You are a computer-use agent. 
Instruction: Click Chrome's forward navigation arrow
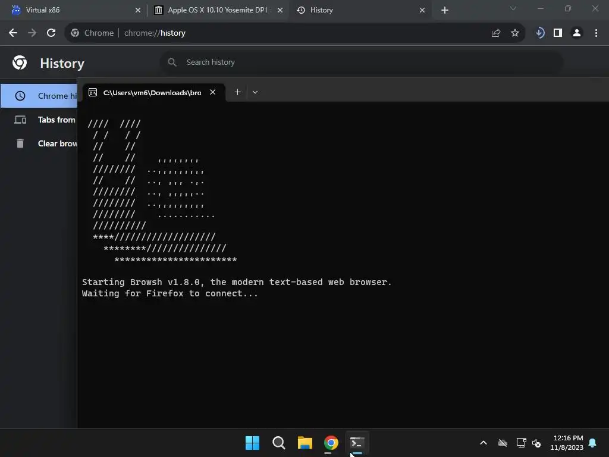32,33
